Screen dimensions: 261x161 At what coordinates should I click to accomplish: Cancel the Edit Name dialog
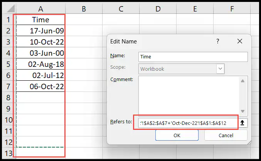tap(226, 135)
